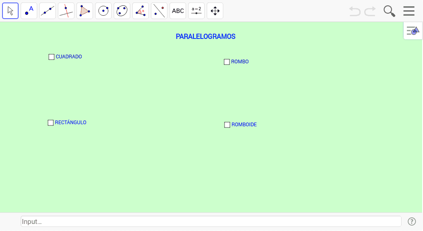423x231 pixels.
Task: Click the RECTÁNGULO label text
Action: coord(71,123)
